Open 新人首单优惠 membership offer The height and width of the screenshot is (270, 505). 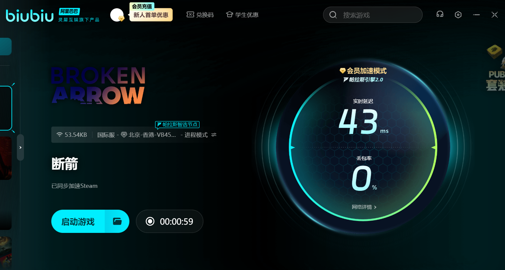(x=151, y=15)
